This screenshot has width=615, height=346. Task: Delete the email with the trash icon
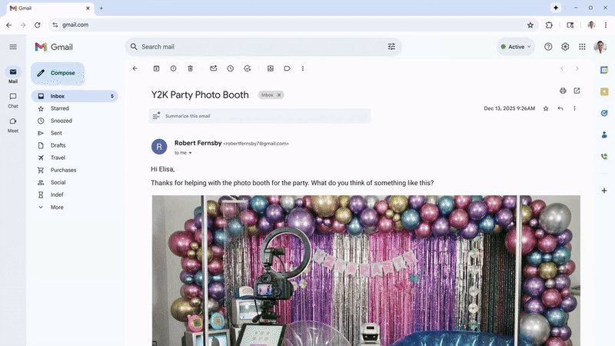[191, 68]
